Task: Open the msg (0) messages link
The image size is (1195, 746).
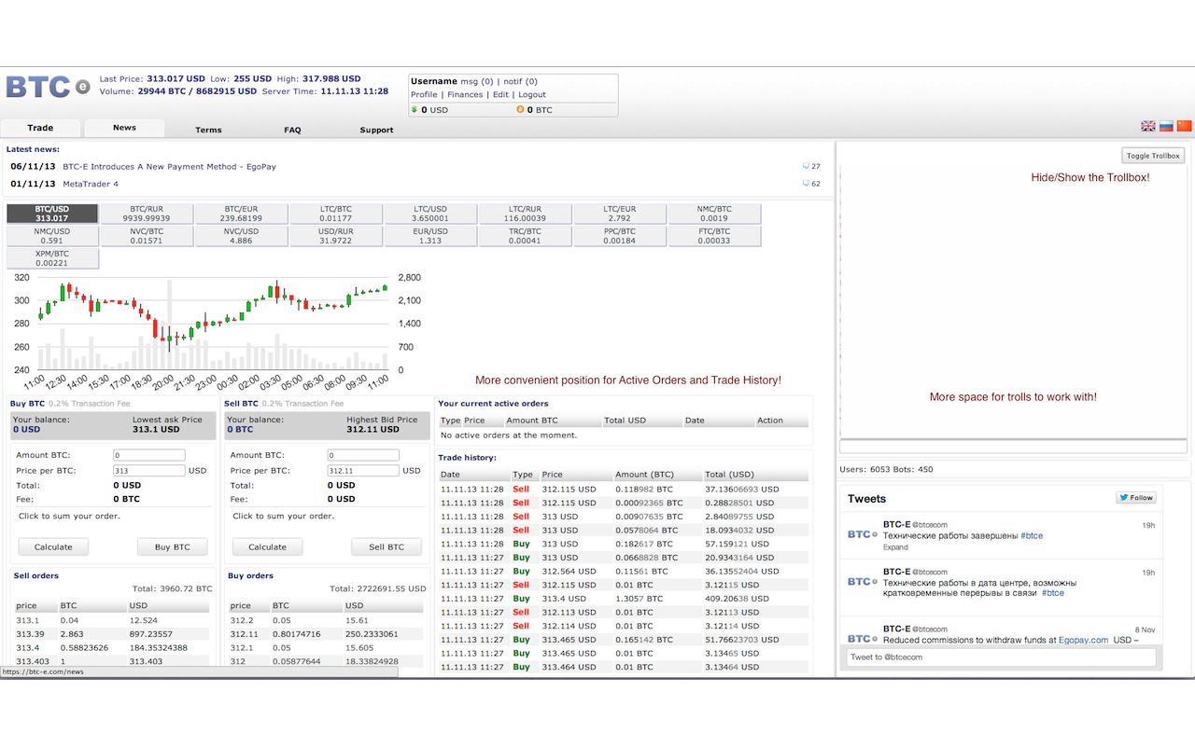Action: click(477, 81)
